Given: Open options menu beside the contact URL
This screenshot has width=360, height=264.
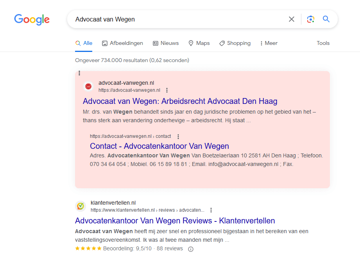Looking at the screenshot, I should (178, 137).
